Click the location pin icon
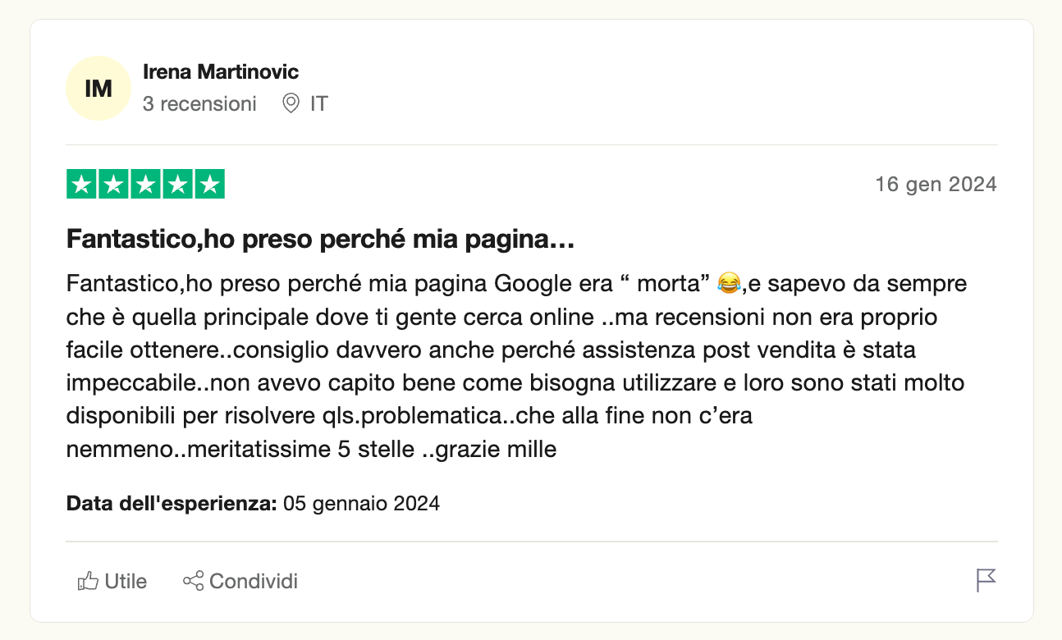The image size is (1062, 640). tap(291, 104)
